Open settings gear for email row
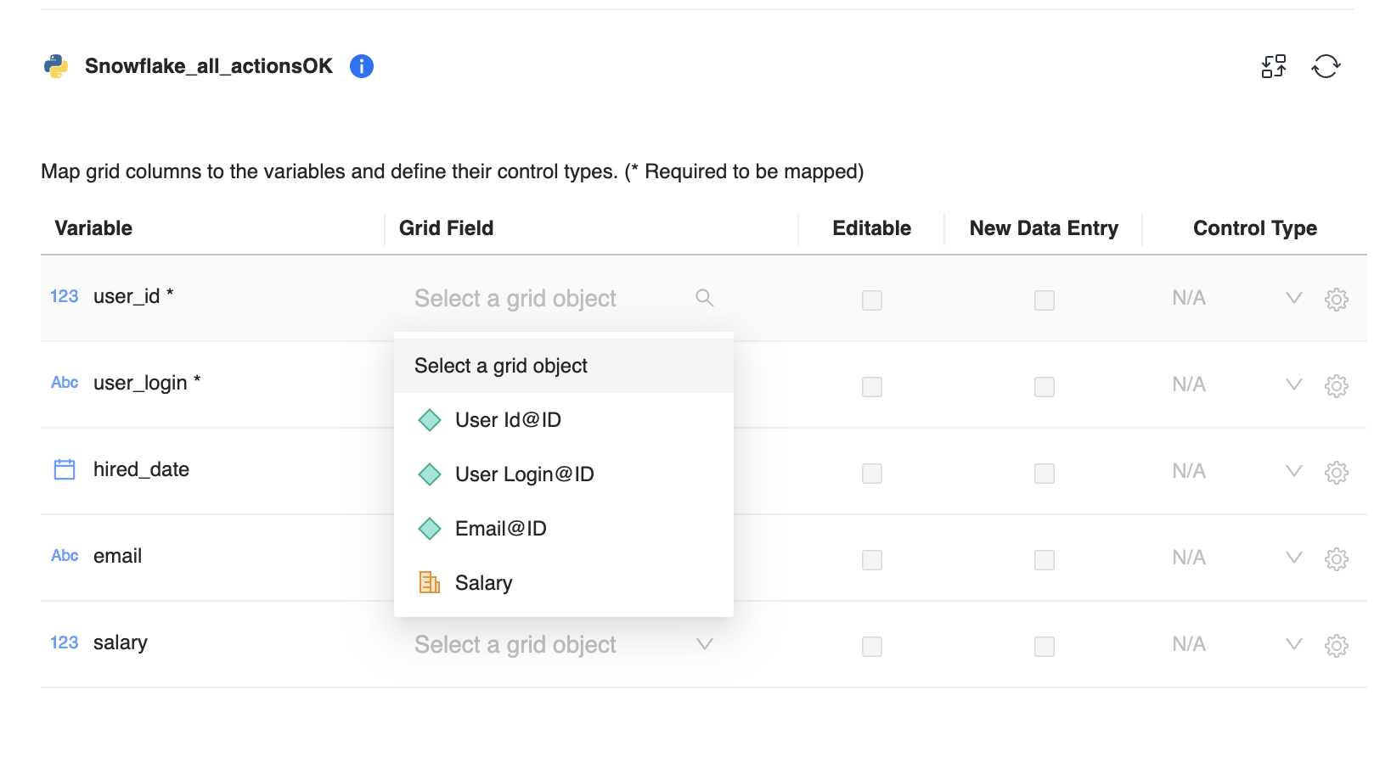The height and width of the screenshot is (774, 1391). point(1337,559)
